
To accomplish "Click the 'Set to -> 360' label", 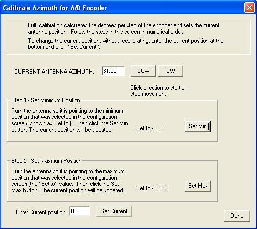I will [152, 188].
